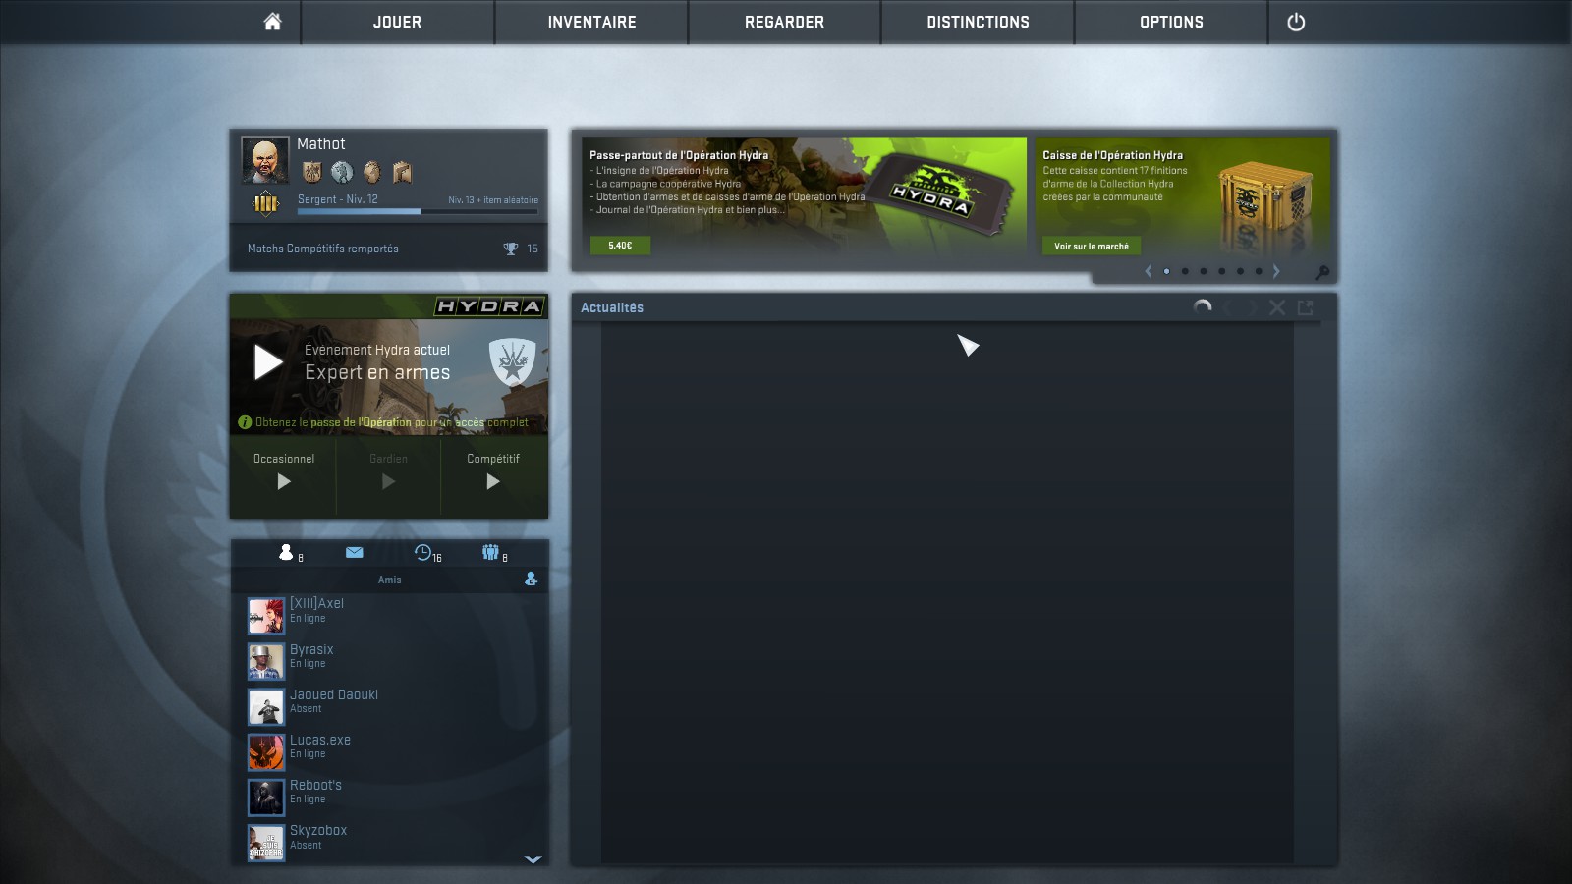Click the Caisse de l'Opération Hydra title
The width and height of the screenshot is (1572, 884).
(1112, 155)
